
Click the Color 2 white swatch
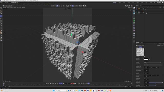(x=146, y=60)
